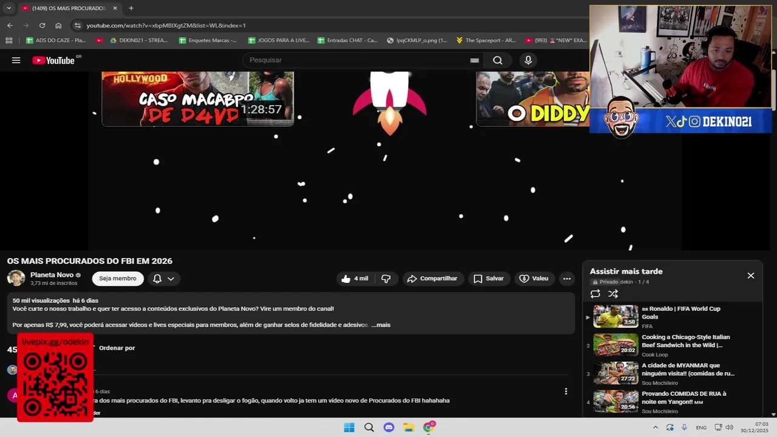The height and width of the screenshot is (437, 777).
Task: Expand the notification options chevron
Action: (171, 279)
